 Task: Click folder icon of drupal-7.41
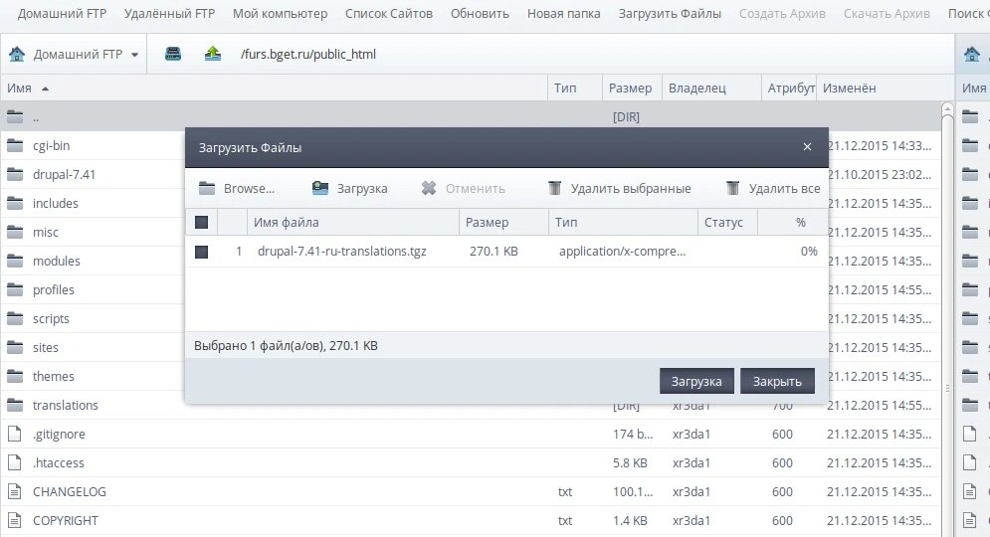click(x=15, y=175)
